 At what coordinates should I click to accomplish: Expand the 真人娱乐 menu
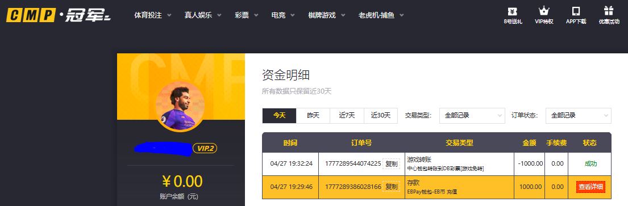click(x=203, y=15)
